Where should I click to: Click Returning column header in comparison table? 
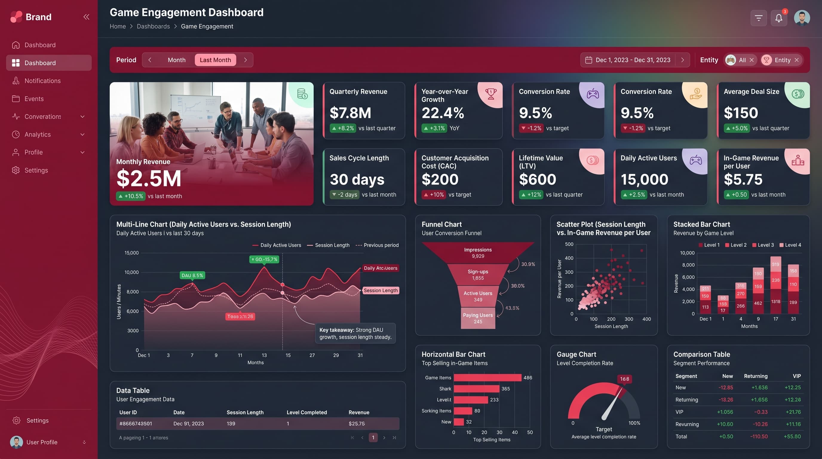pyautogui.click(x=756, y=376)
